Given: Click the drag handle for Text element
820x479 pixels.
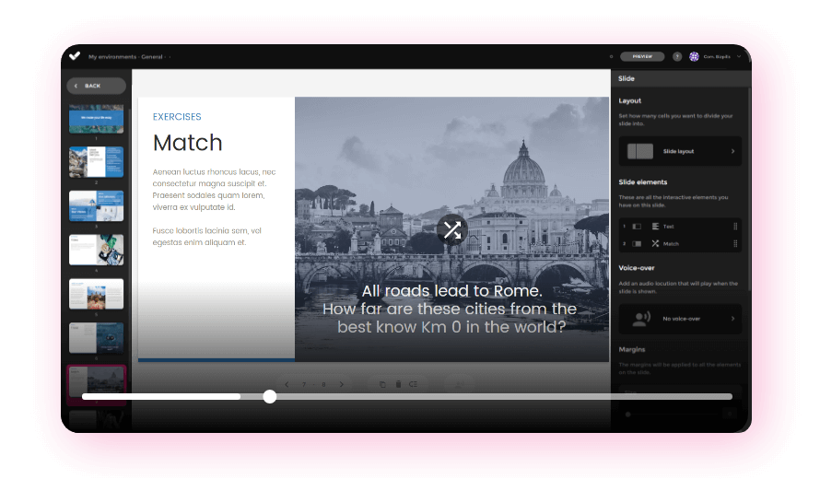Looking at the screenshot, I should click(x=734, y=226).
